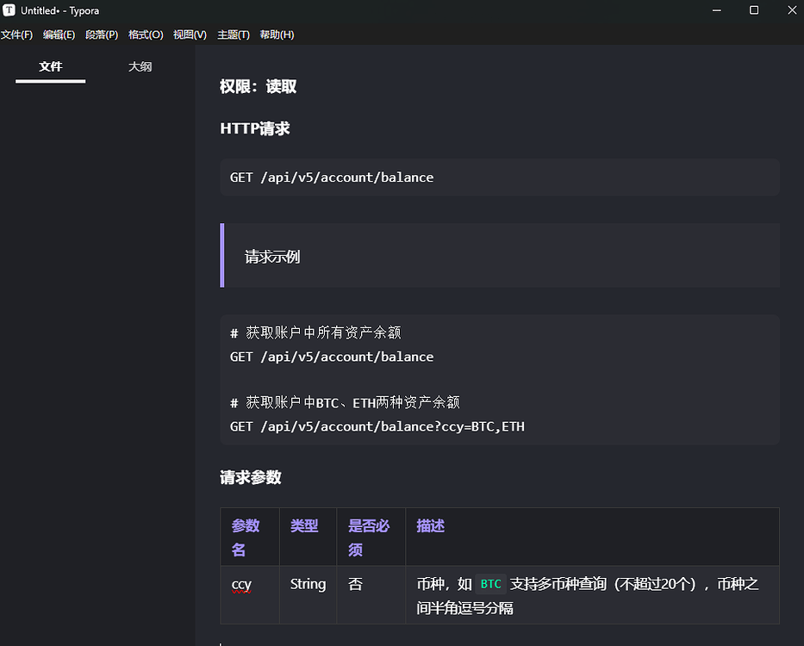Open the 主题(T) menu
This screenshot has height=646, width=804.
232,34
